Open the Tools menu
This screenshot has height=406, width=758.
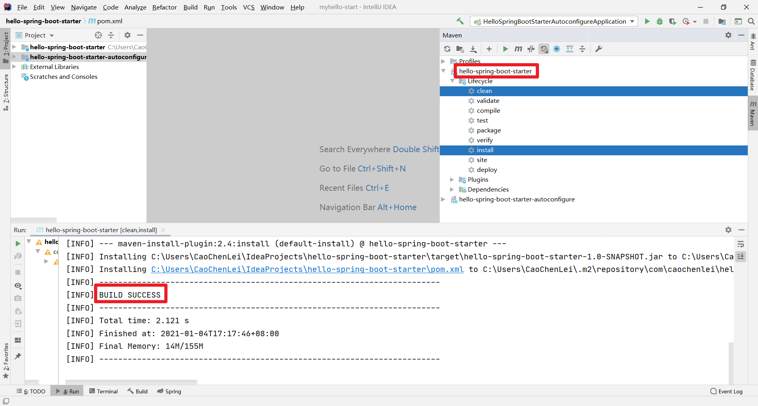click(x=229, y=7)
